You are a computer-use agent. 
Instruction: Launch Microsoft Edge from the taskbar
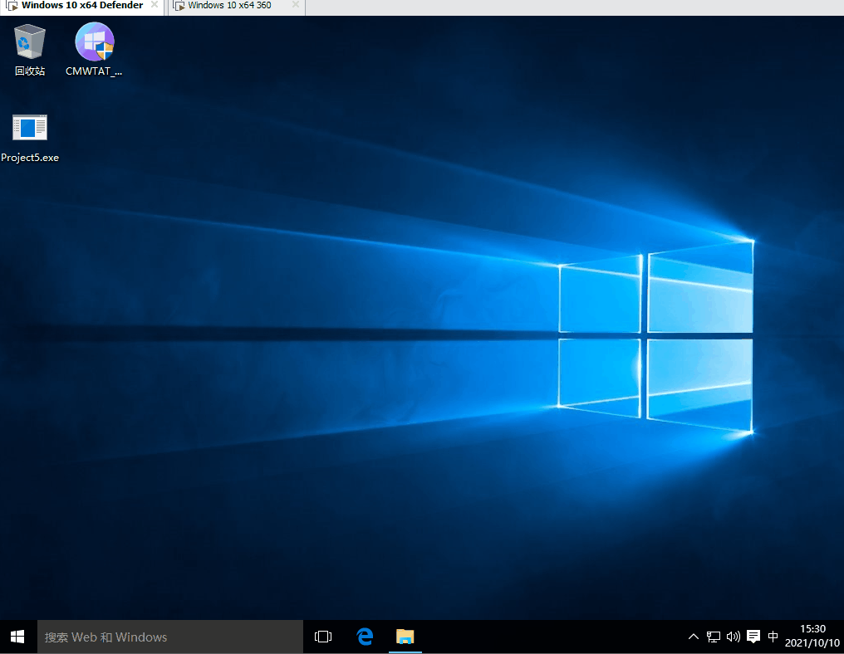pos(365,637)
